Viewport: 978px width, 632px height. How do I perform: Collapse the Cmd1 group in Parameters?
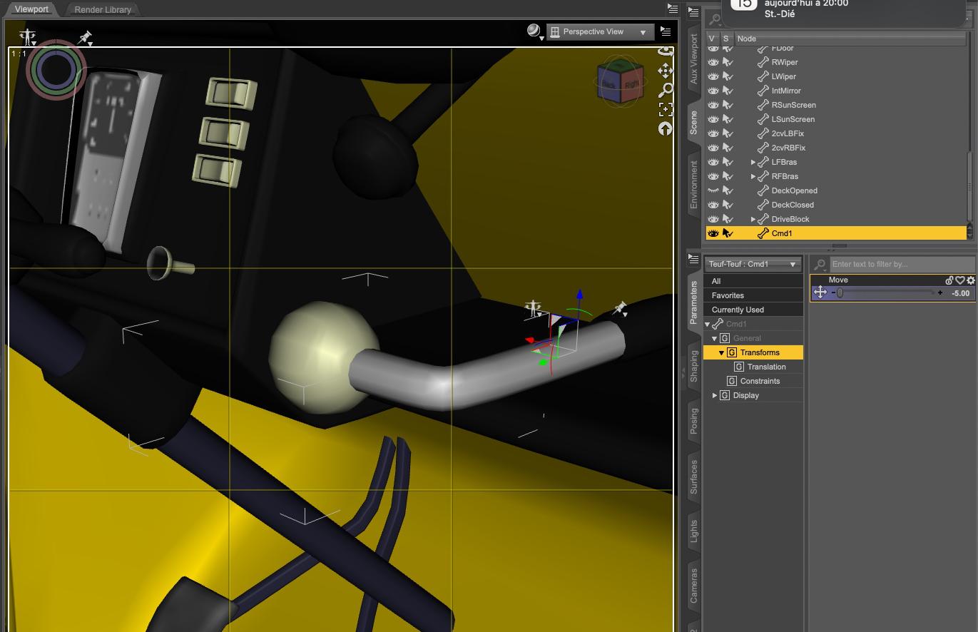(708, 325)
